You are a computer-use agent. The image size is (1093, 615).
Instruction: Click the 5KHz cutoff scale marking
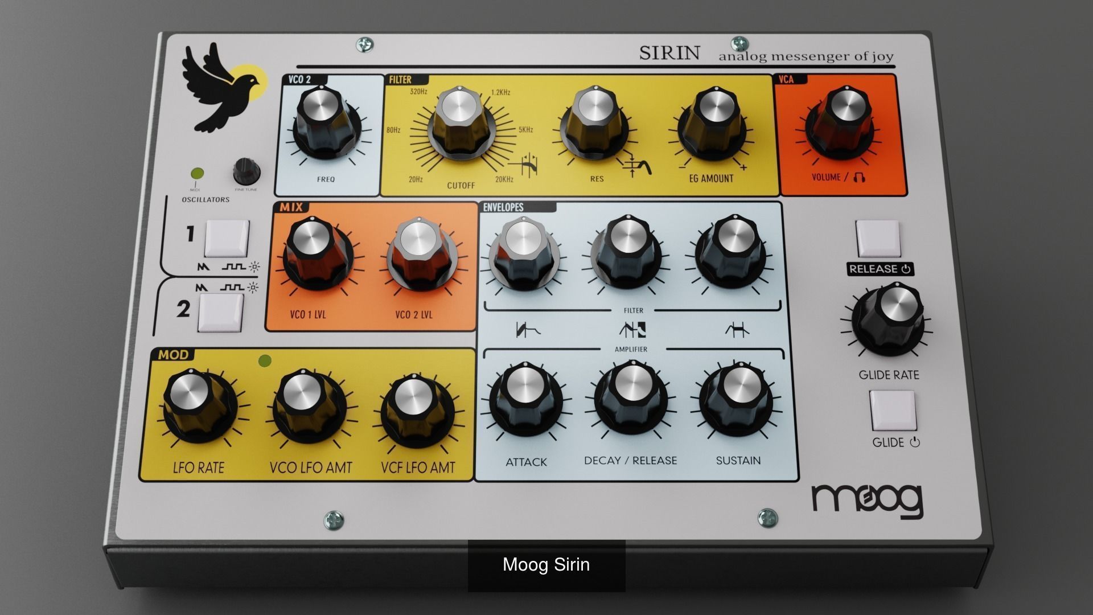(525, 130)
